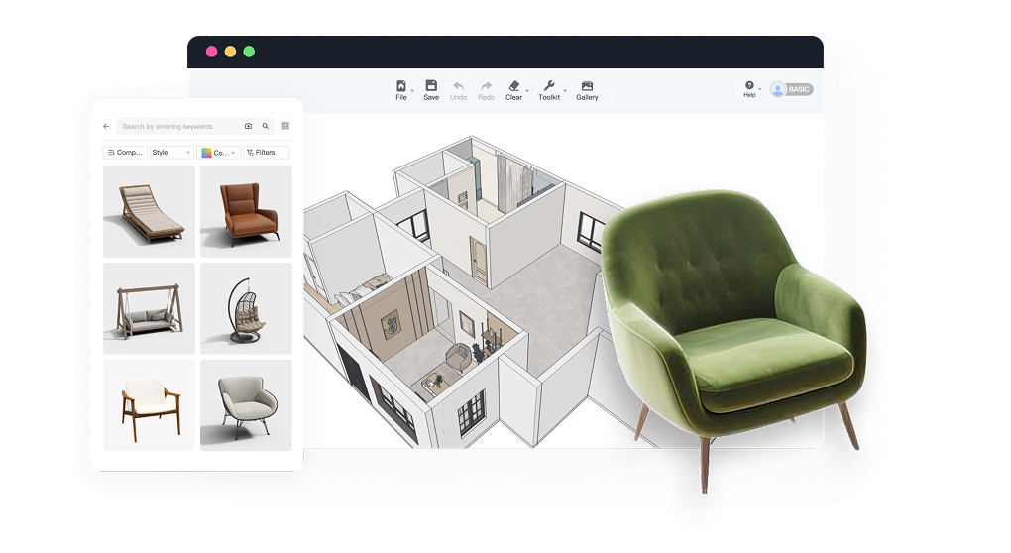The width and height of the screenshot is (1011, 553).
Task: Search by image using the camera icon
Action: click(248, 126)
